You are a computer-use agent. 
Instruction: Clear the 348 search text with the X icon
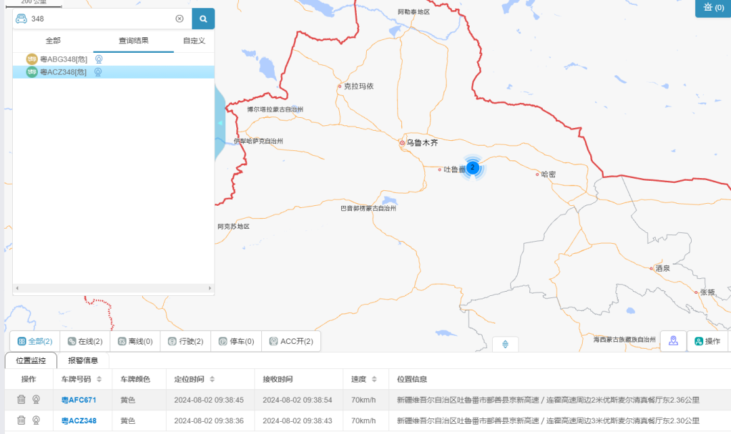point(179,18)
